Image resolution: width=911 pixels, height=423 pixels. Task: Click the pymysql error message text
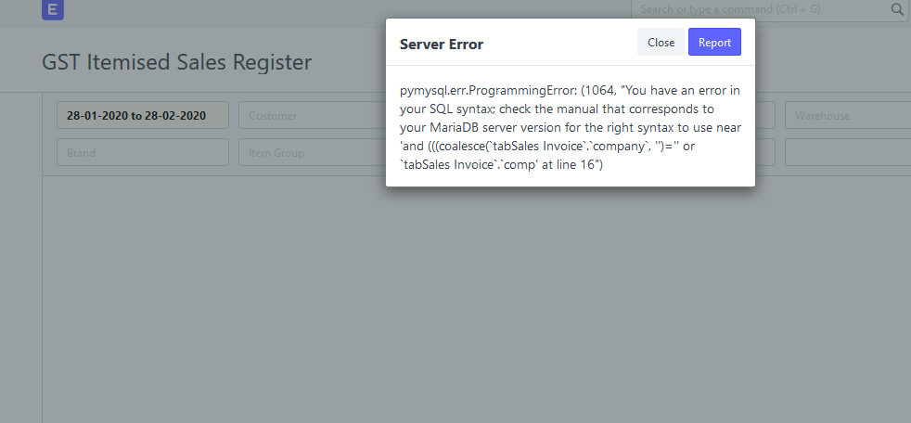click(570, 128)
